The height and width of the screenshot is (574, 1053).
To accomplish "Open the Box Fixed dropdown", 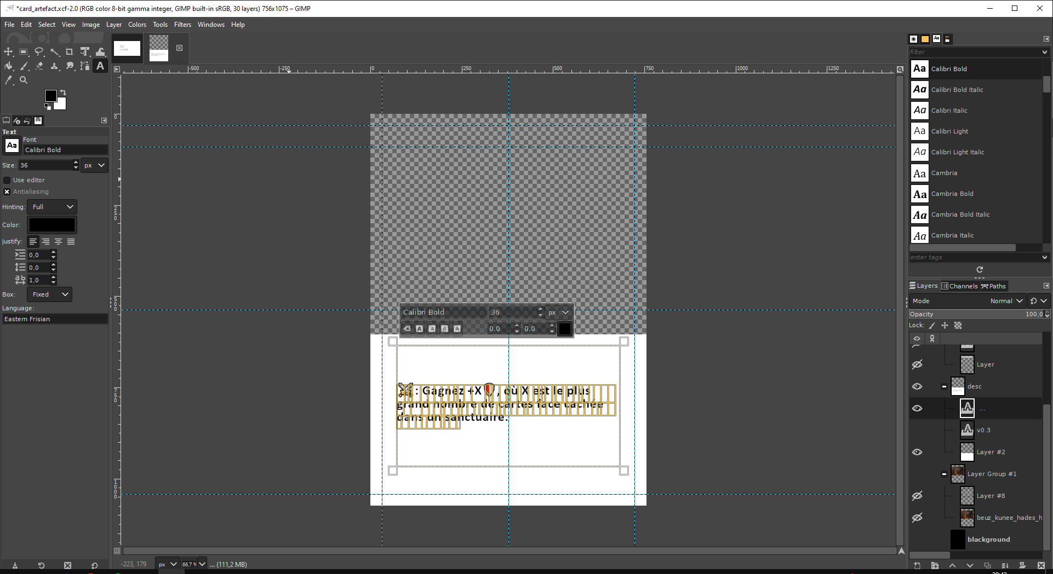I will coord(50,294).
